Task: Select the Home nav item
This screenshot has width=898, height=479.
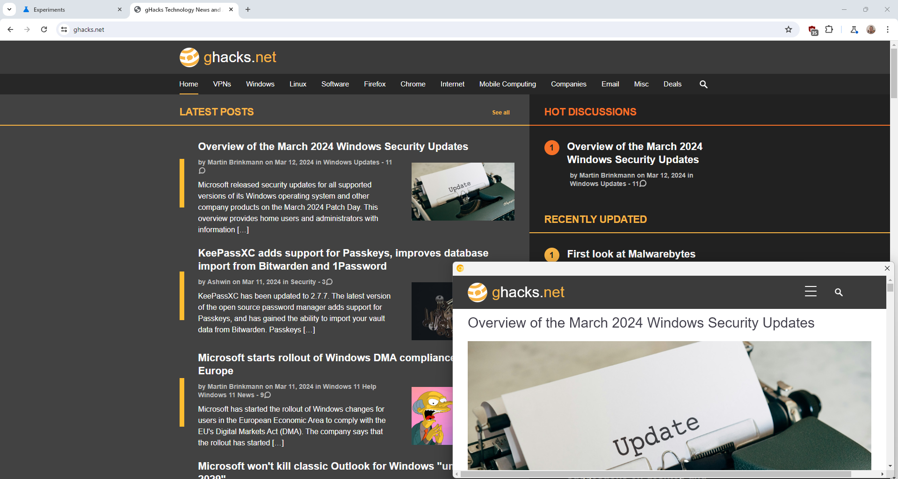Action: pos(188,84)
